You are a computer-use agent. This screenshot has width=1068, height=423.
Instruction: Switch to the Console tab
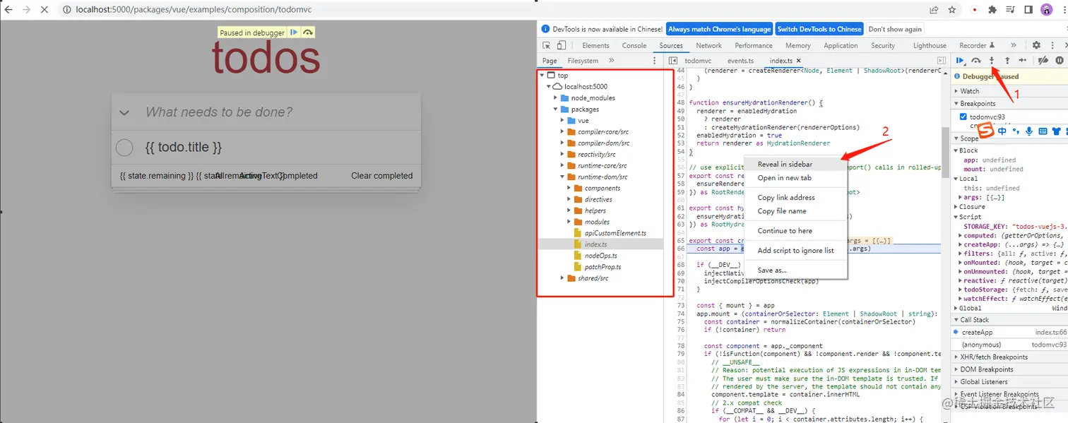click(x=634, y=45)
